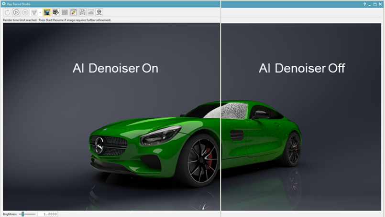The height and width of the screenshot is (217, 385).
Task: Save the rendered image with the disk icon
Action: 82,12
